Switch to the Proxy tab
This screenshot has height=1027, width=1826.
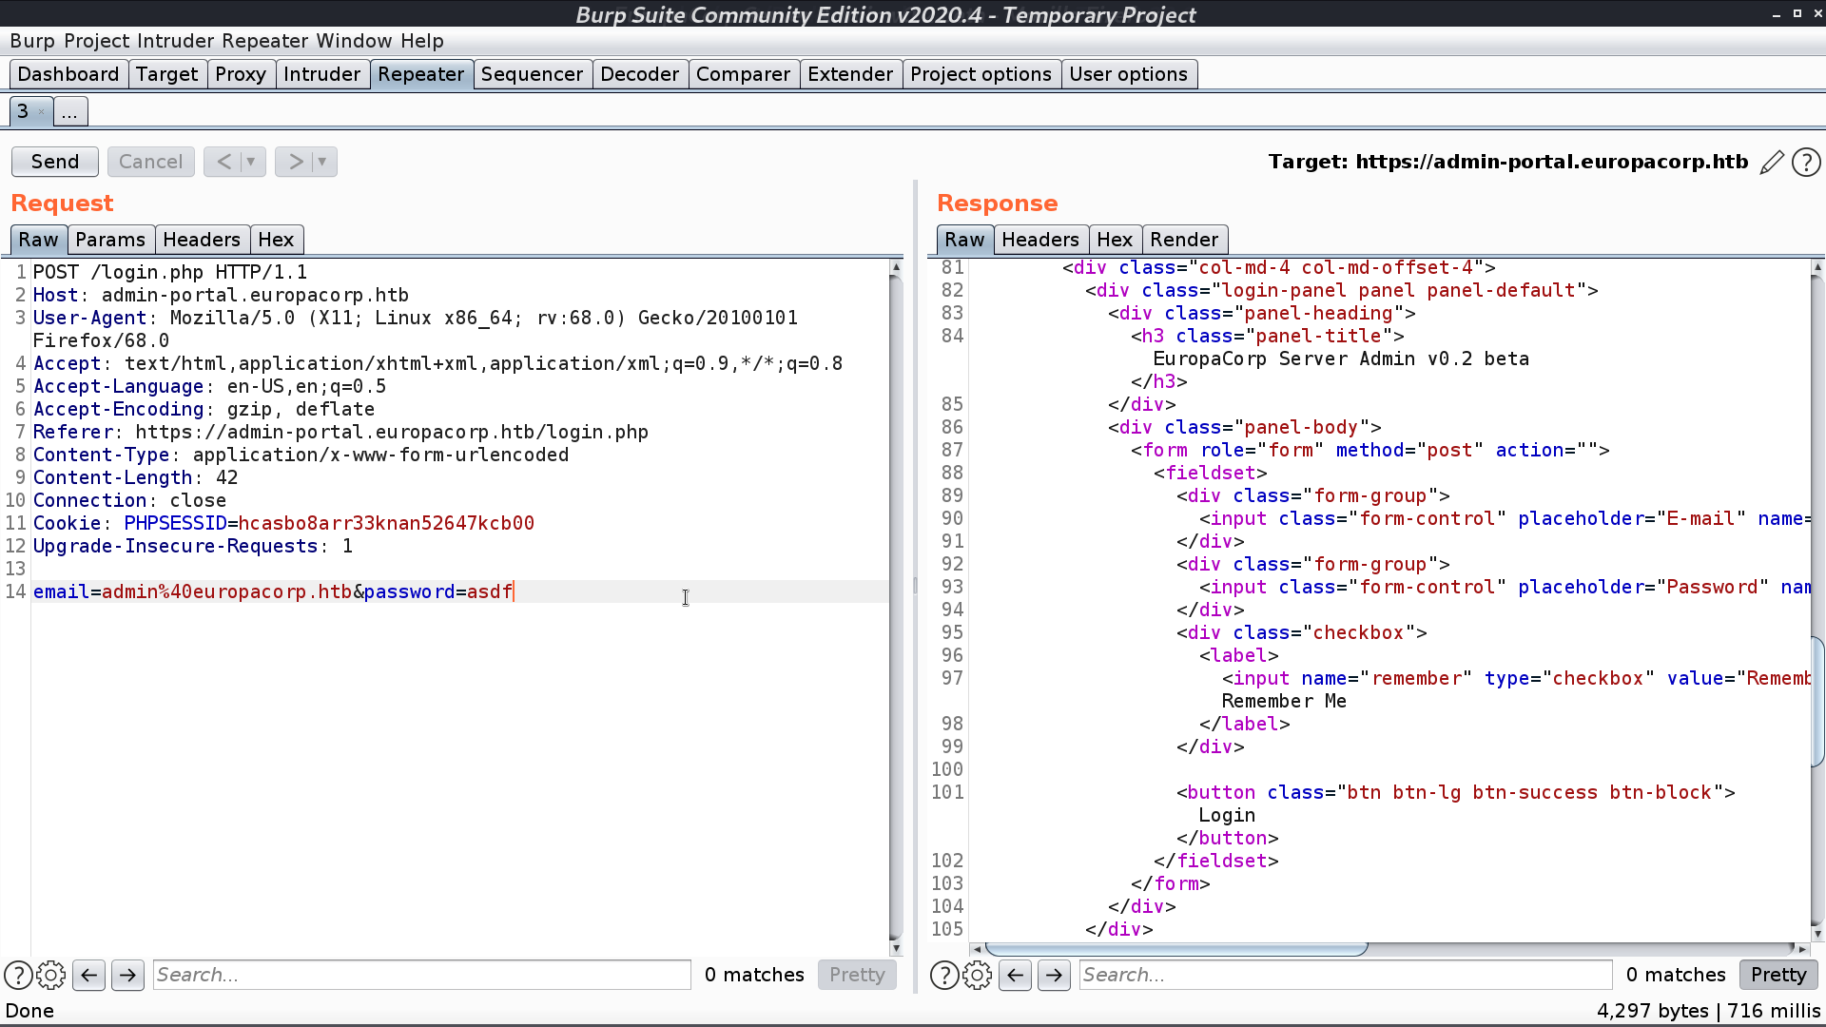240,74
